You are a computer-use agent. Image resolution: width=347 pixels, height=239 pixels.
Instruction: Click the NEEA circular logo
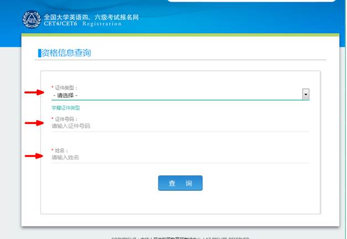coord(32,19)
